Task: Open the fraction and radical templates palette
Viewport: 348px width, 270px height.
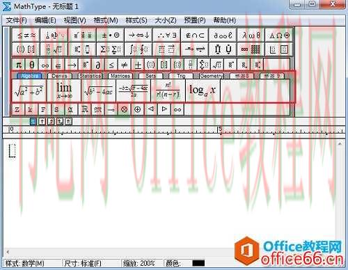Action: click(54, 49)
